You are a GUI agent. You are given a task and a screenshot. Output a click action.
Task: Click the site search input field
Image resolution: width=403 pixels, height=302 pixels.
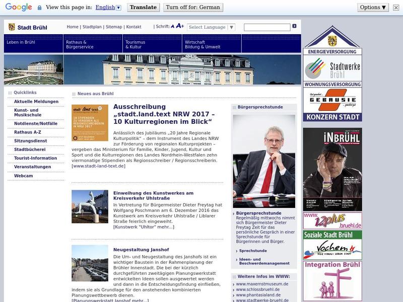click(x=267, y=27)
